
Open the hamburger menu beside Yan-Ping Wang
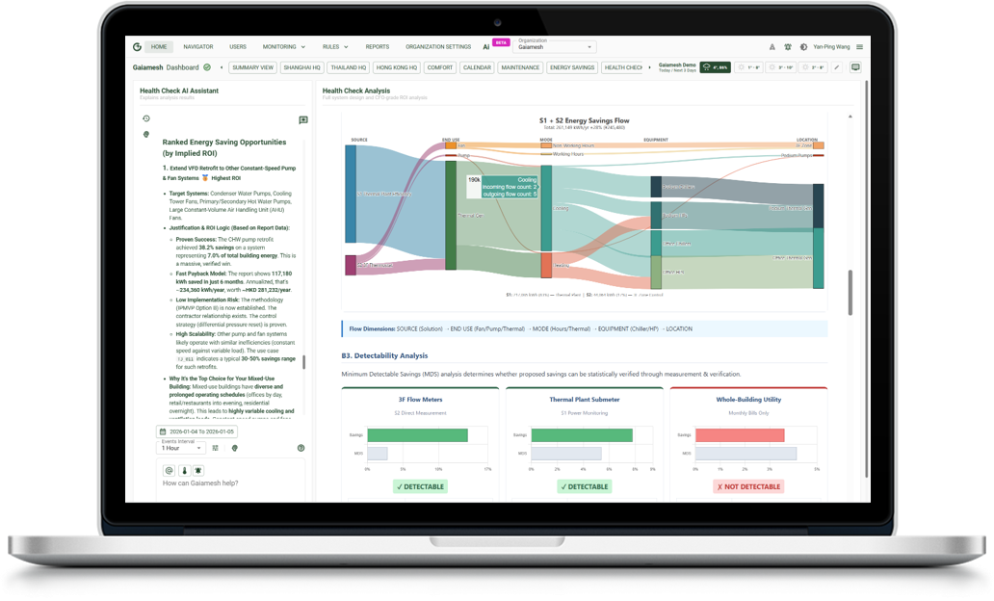point(859,47)
